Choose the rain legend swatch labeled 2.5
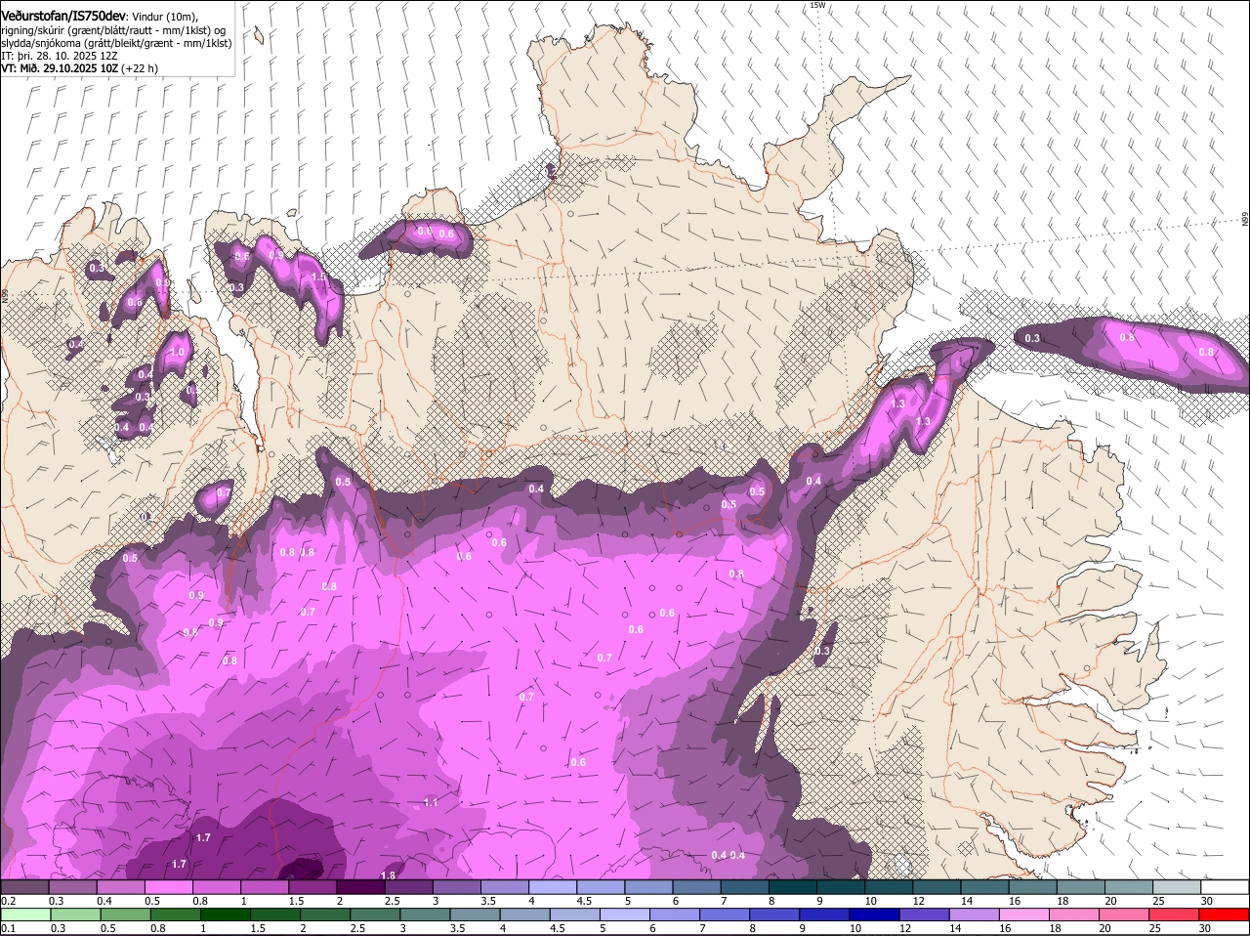 point(375,914)
